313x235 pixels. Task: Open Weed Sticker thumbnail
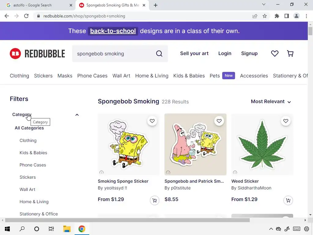click(x=262, y=144)
